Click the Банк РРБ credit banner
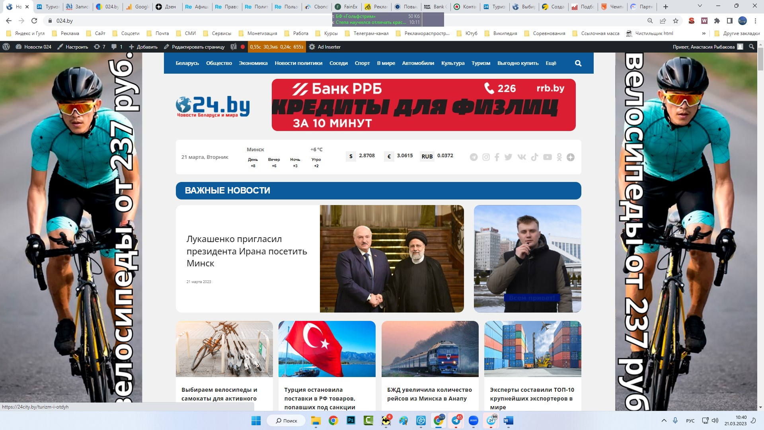The width and height of the screenshot is (764, 430). (x=423, y=105)
